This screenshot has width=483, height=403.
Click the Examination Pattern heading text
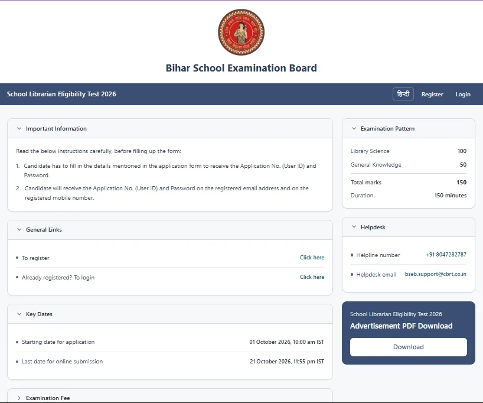pos(387,129)
